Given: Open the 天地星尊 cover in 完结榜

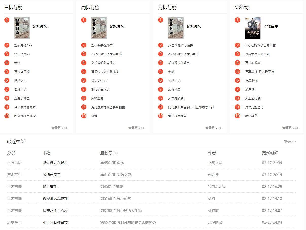Looking at the screenshot, I should point(253,28).
